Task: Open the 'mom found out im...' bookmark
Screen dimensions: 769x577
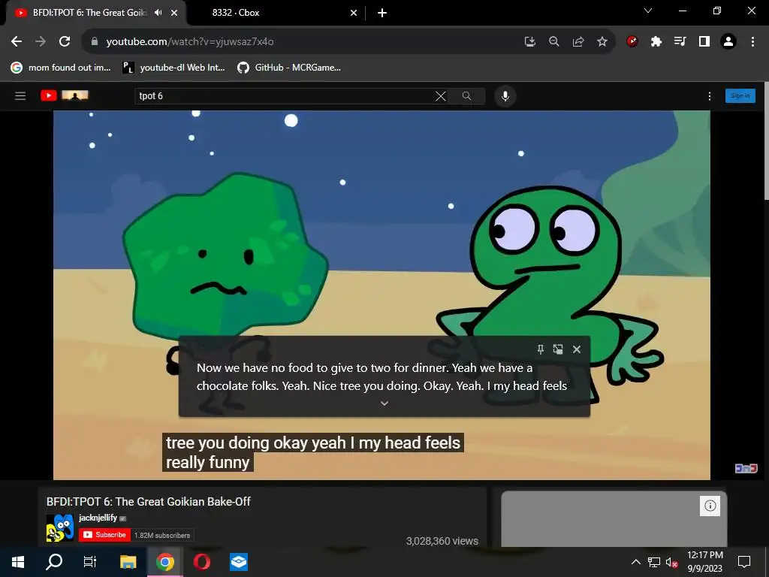Action: pos(61,68)
